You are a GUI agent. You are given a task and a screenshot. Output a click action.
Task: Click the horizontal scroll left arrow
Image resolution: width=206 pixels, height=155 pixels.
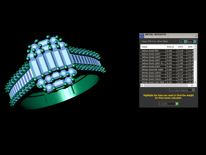[142, 85]
